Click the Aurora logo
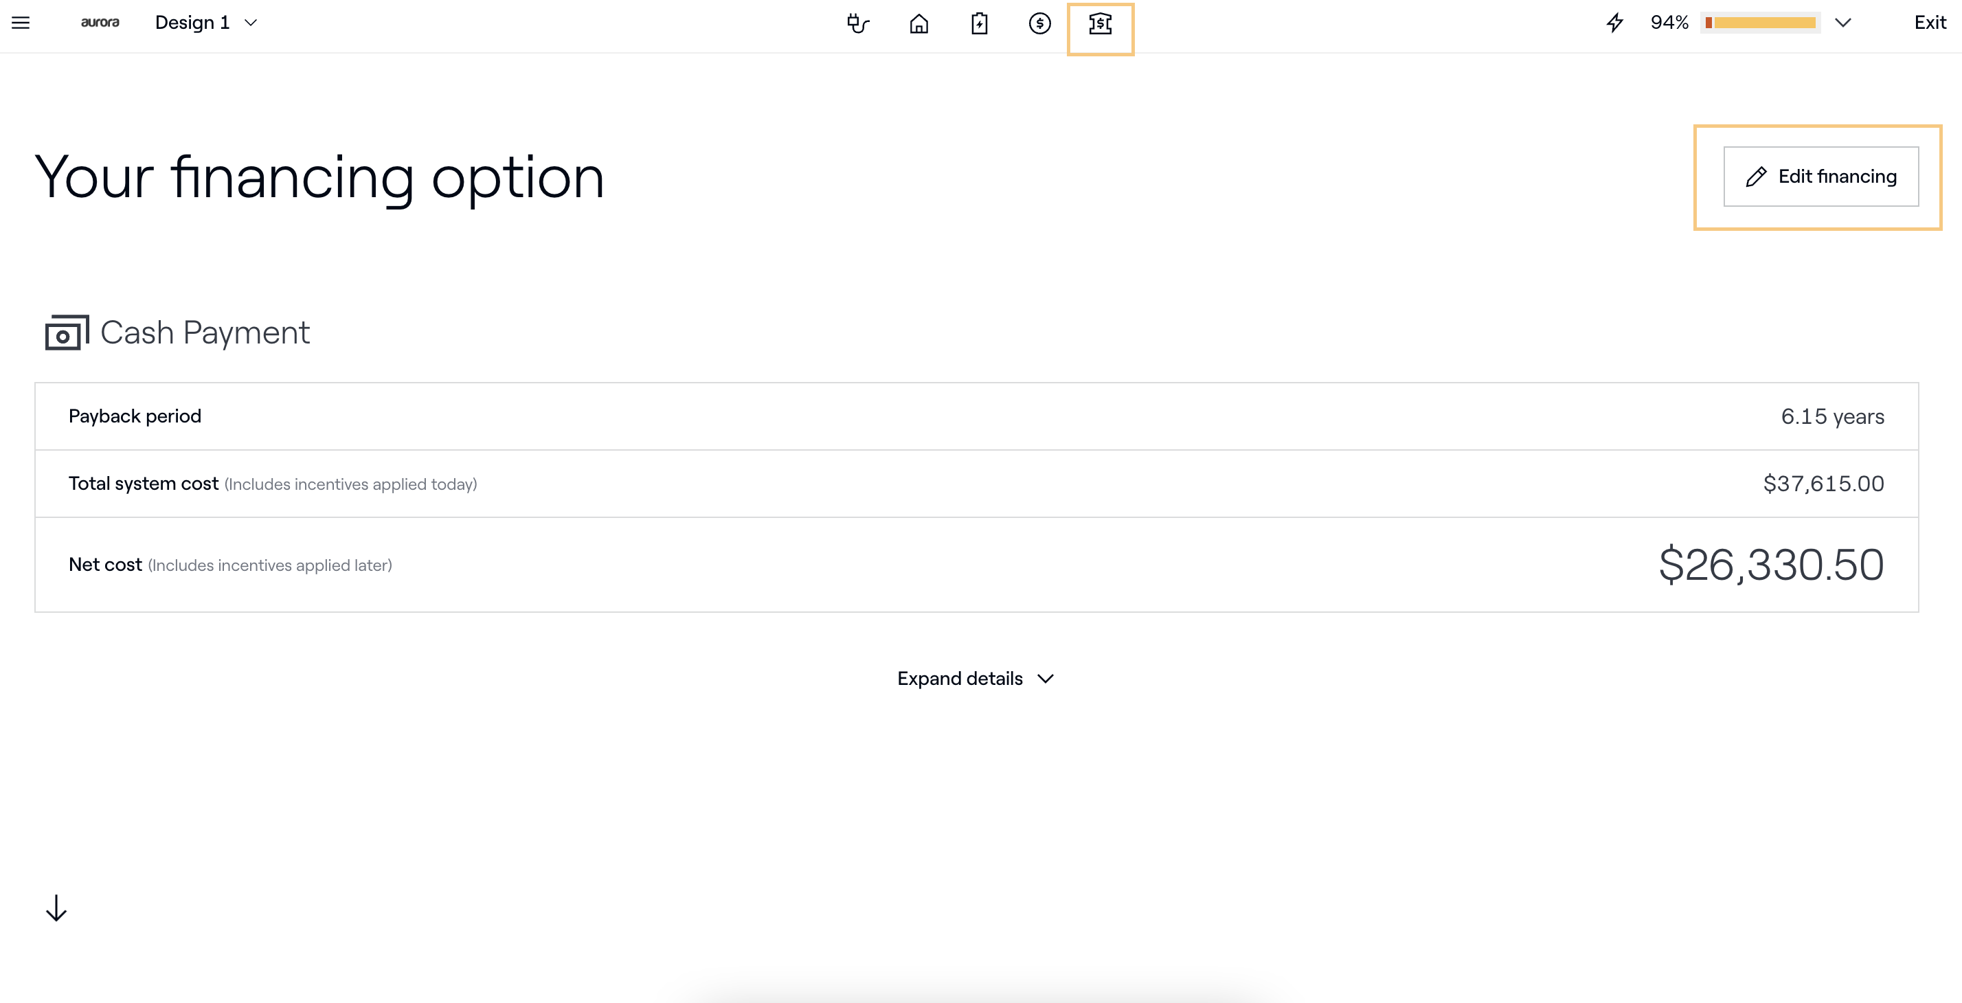The image size is (1962, 1003). coord(100,23)
